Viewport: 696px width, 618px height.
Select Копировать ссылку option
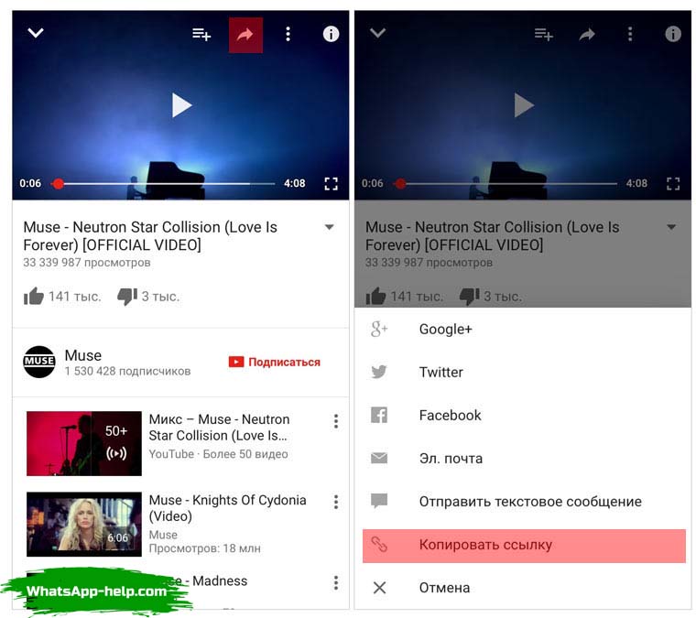[x=524, y=546]
